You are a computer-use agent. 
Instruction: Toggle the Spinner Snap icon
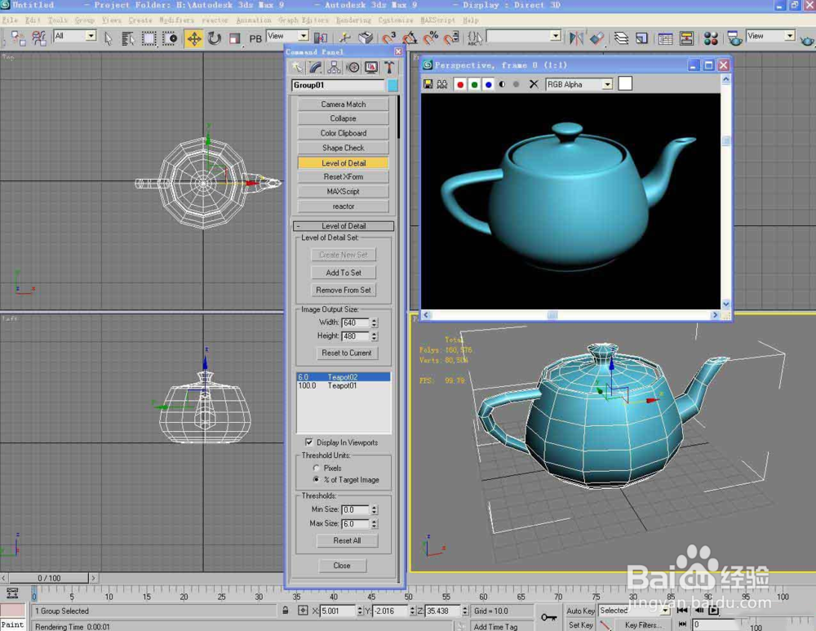point(451,38)
